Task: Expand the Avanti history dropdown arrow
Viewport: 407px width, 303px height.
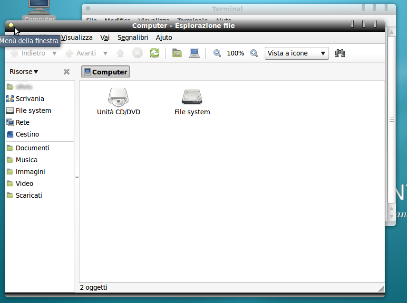Action: point(105,54)
